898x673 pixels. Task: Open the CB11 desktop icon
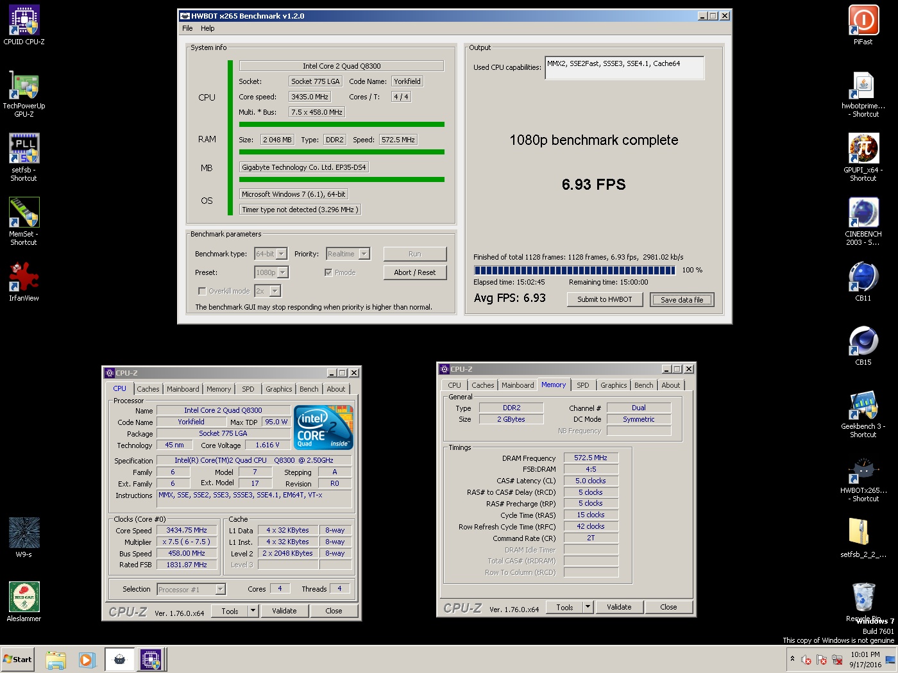863,281
